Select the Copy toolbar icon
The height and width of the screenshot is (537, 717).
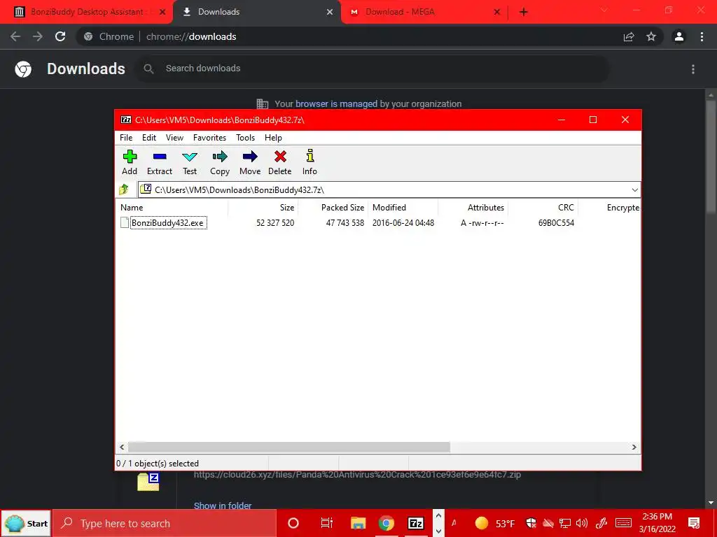pyautogui.click(x=219, y=162)
